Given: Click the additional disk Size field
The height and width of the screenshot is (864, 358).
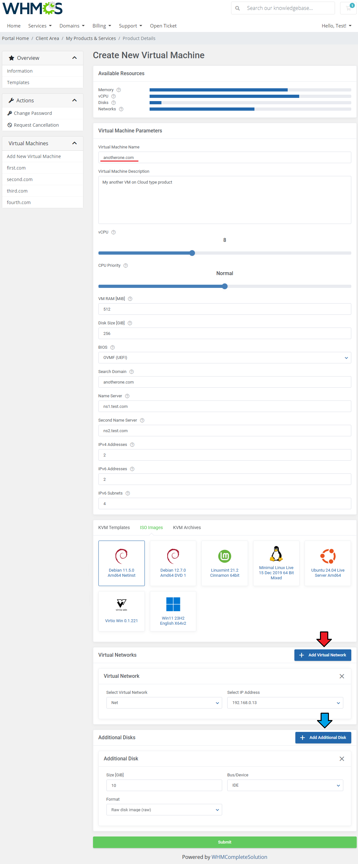Looking at the screenshot, I should pyautogui.click(x=164, y=785).
